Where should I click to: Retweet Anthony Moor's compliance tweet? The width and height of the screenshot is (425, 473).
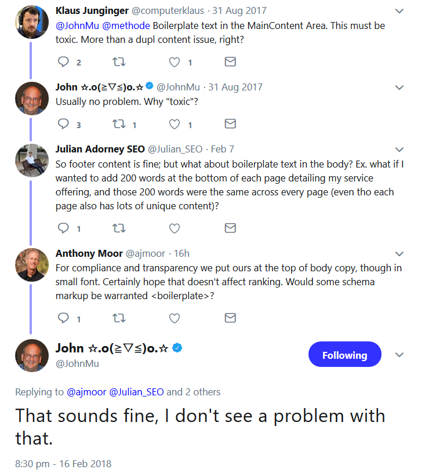click(119, 318)
